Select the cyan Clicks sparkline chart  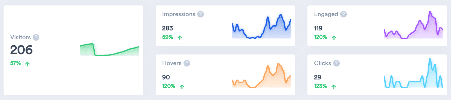413,73
